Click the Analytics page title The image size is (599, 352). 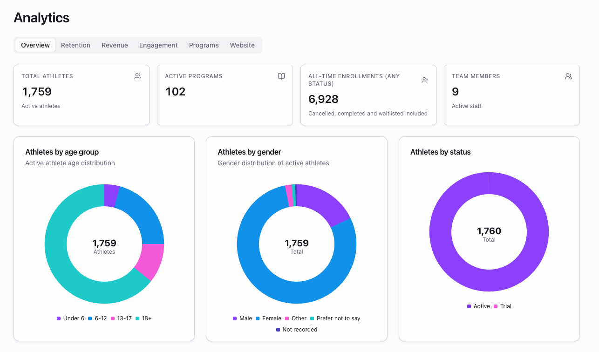point(41,18)
